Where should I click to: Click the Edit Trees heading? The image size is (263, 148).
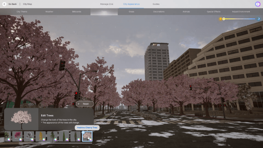(47, 115)
